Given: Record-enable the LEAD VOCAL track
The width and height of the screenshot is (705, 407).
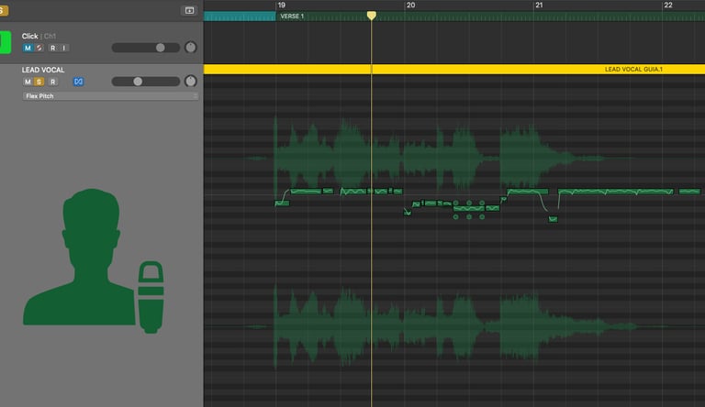Looking at the screenshot, I should pyautogui.click(x=53, y=82).
